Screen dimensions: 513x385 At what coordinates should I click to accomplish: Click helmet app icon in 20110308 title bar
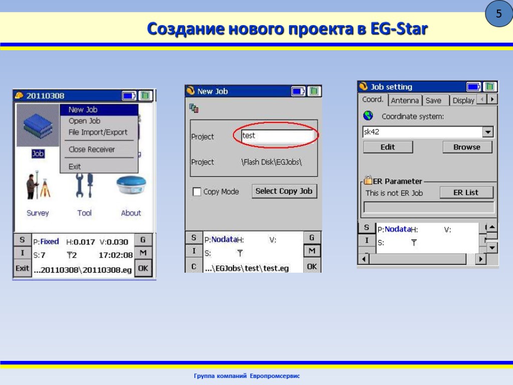point(19,95)
